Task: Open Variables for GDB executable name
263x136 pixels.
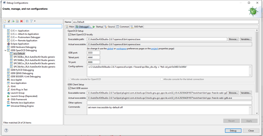Action: coord(246,93)
